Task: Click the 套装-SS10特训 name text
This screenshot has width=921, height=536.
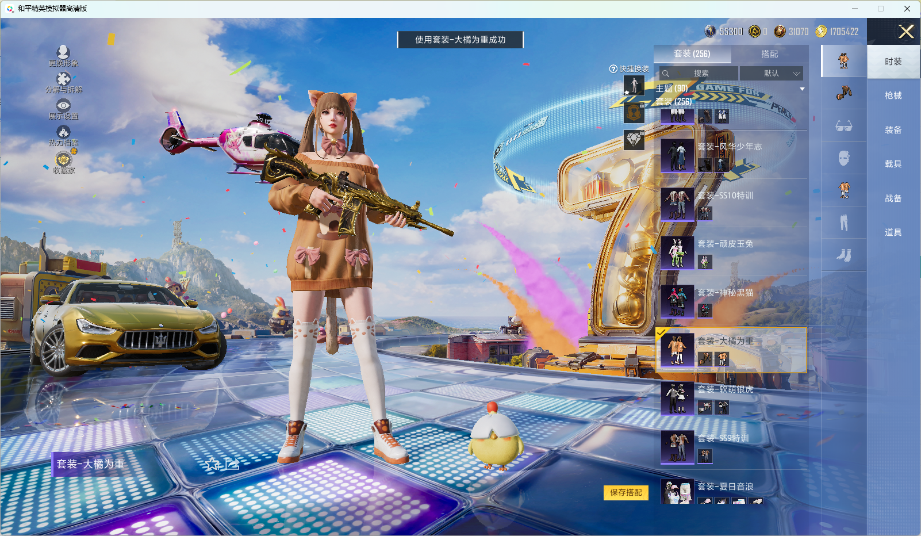Action: click(x=726, y=196)
